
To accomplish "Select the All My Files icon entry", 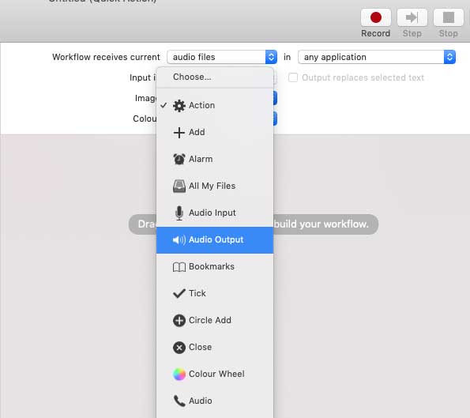I will tap(215, 186).
